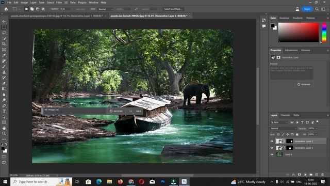Open the Edit Toolbar three-dots menu
The height and width of the screenshot is (186, 330).
(4, 139)
